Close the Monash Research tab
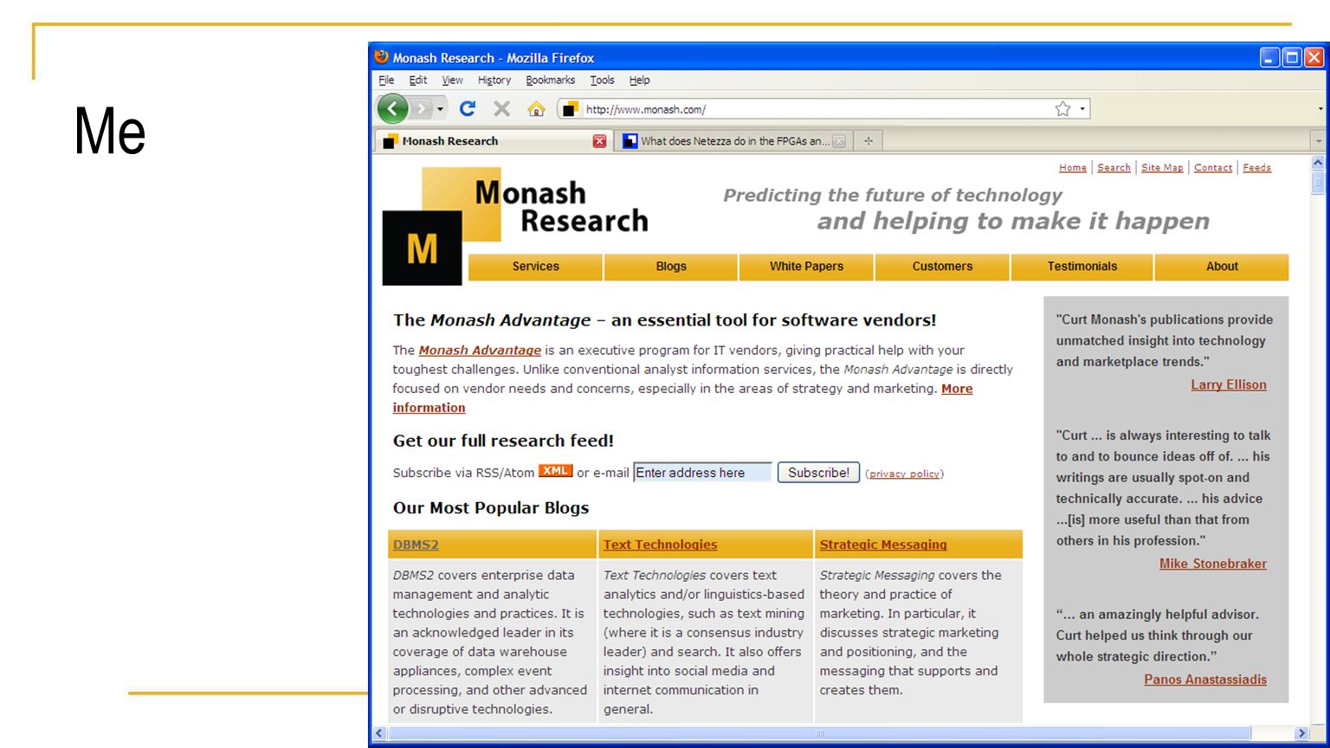1330x748 pixels. tap(599, 141)
